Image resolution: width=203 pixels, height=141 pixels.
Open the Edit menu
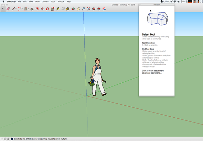pyautogui.click(x=25, y=2)
